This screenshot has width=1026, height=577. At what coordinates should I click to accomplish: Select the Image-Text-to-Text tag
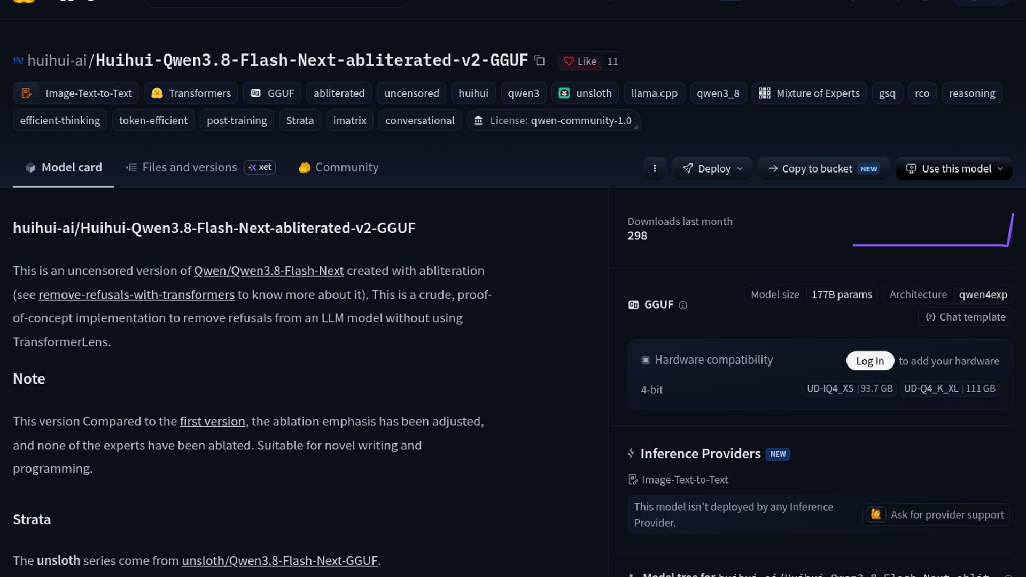[76, 93]
